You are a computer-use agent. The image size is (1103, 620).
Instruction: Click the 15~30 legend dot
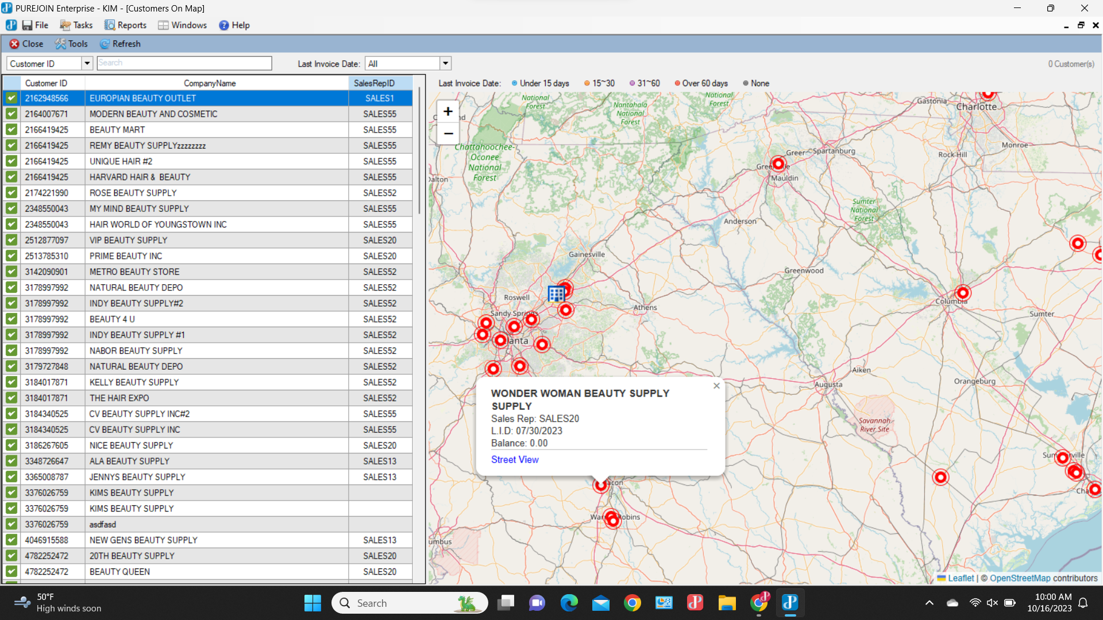[587, 83]
